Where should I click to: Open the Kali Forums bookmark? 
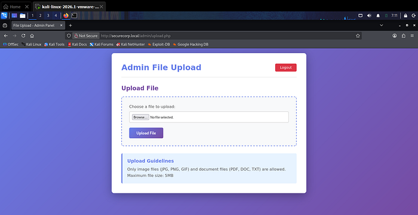102,45
